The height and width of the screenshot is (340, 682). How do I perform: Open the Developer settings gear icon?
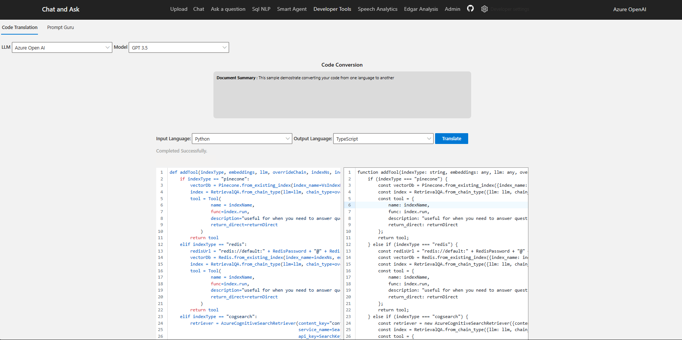coord(484,9)
